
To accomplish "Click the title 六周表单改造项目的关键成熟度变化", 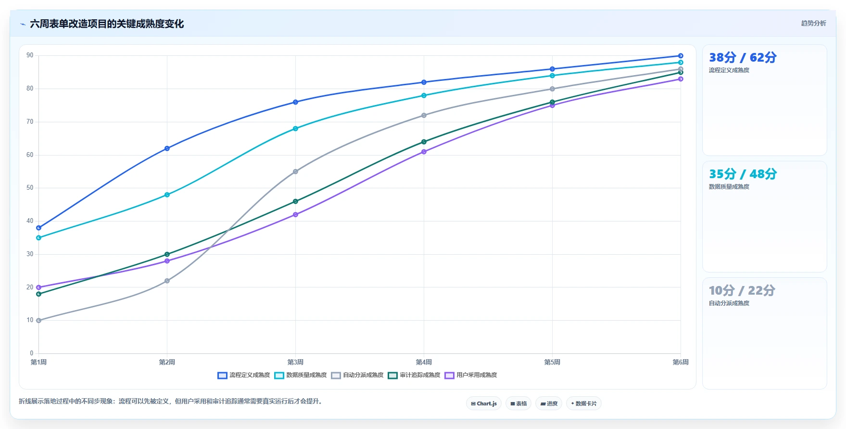I will point(107,24).
